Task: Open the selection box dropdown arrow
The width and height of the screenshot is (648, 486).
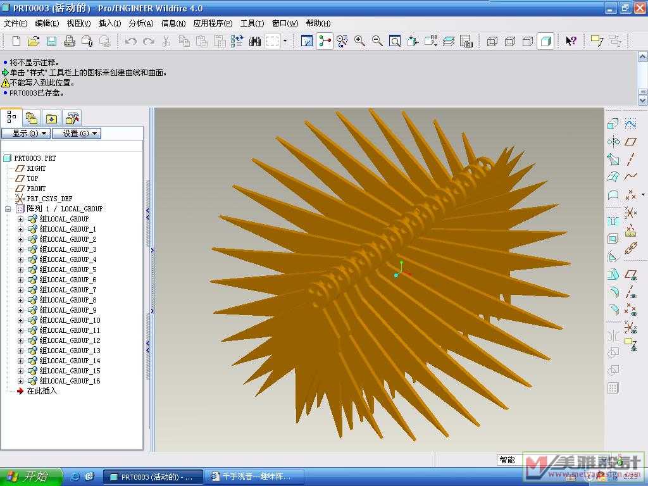Action: click(285, 41)
